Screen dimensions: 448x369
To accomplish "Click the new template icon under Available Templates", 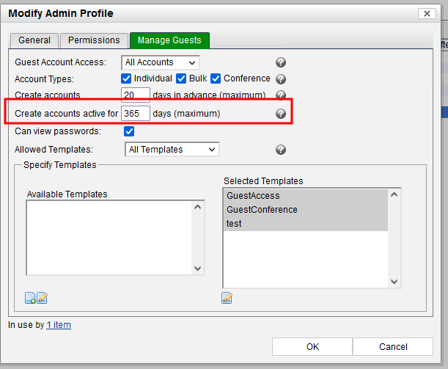I will coord(30,298).
